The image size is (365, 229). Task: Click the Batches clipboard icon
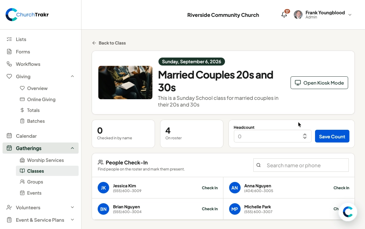tap(22, 121)
